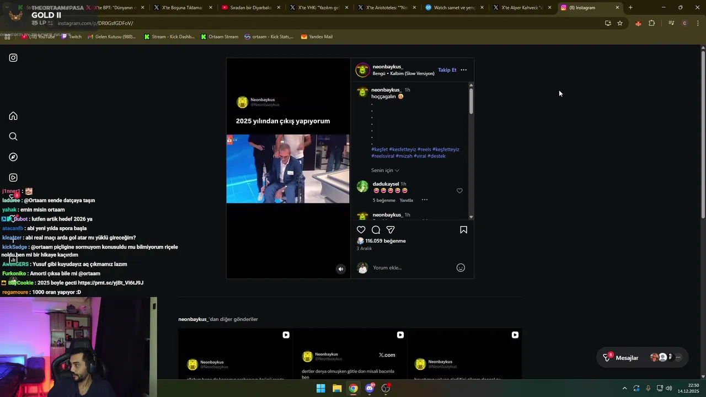706x397 pixels.
Task: Save post with bookmark icon
Action: click(463, 230)
